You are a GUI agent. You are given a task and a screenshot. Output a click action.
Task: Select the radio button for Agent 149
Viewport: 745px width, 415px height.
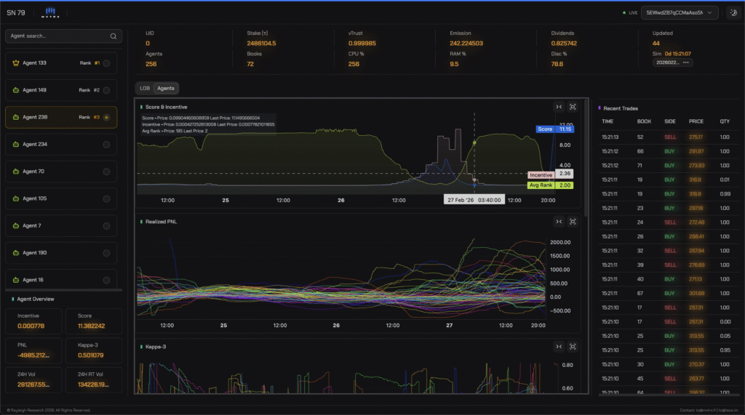[x=107, y=90]
